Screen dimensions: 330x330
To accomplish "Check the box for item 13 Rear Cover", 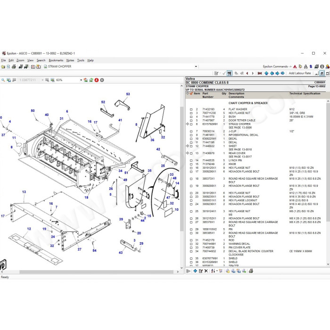I will point(191,153).
